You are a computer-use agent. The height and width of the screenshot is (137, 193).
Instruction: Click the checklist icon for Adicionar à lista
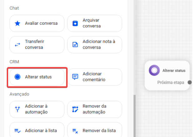pyautogui.click(x=17, y=130)
